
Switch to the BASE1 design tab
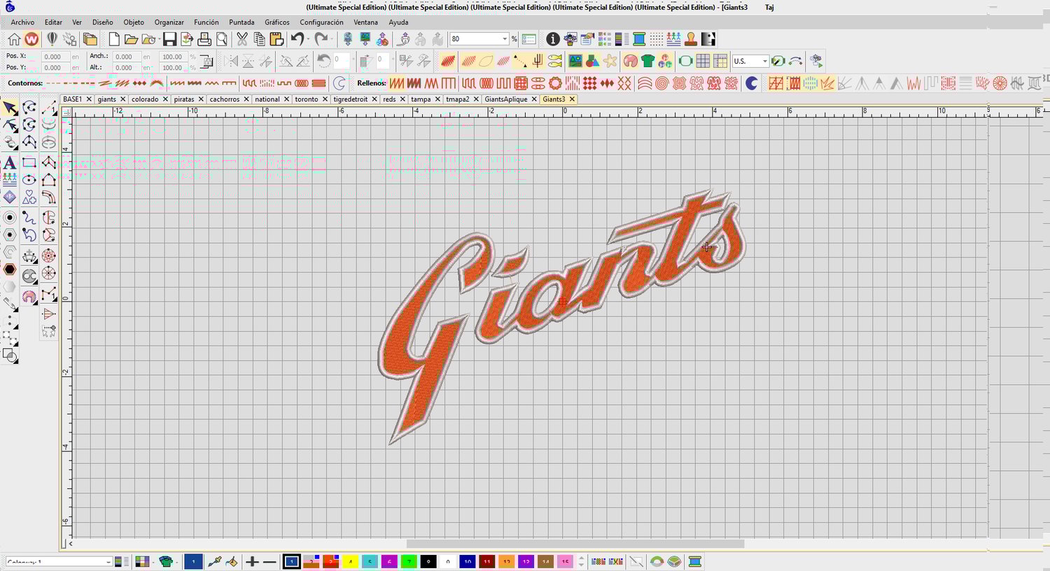coord(72,99)
